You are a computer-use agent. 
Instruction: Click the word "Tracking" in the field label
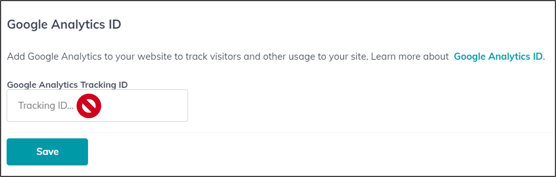(98, 85)
